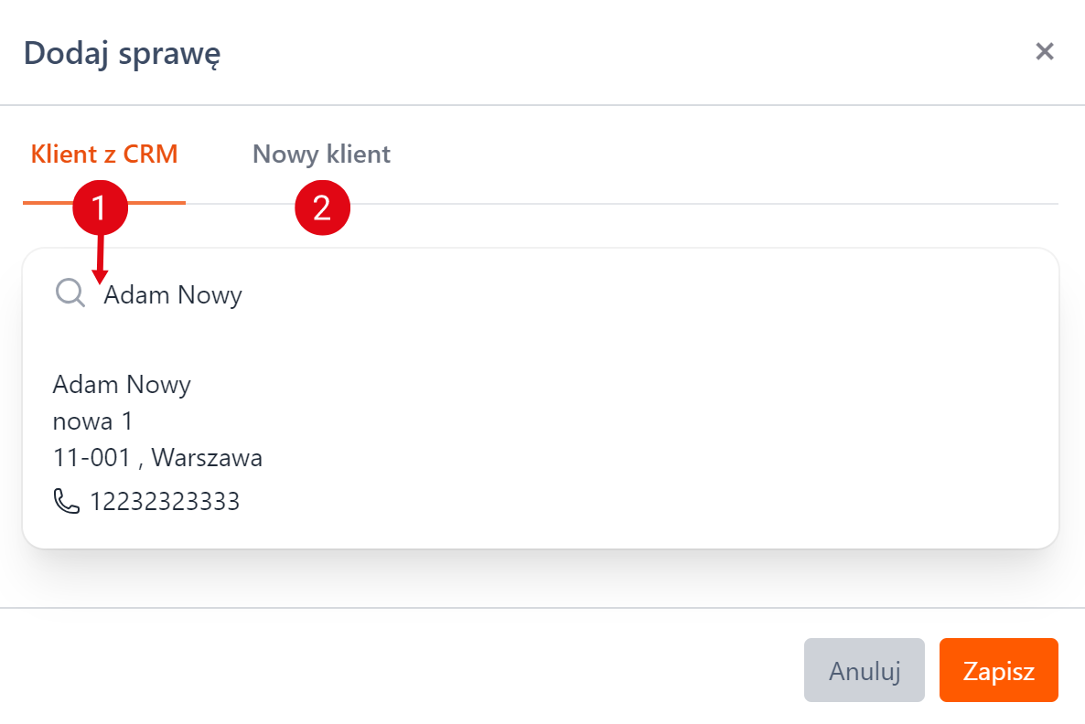Screen dimensions: 1085x724
Task: Click the phone handset icon
Action: (x=67, y=501)
